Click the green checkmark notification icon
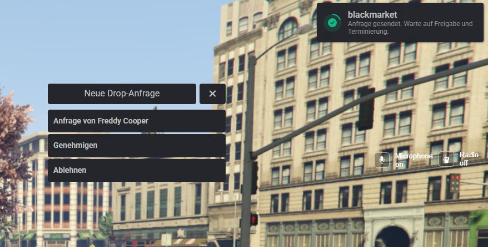The width and height of the screenshot is (488, 247). [x=332, y=23]
